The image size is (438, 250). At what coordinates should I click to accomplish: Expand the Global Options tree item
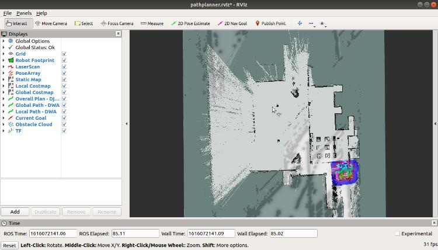point(4,41)
